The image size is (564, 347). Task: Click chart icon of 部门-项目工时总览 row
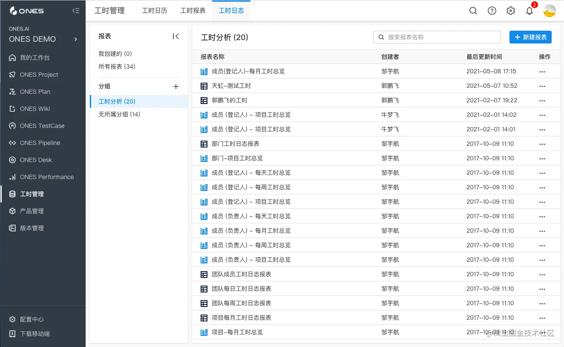pyautogui.click(x=204, y=158)
